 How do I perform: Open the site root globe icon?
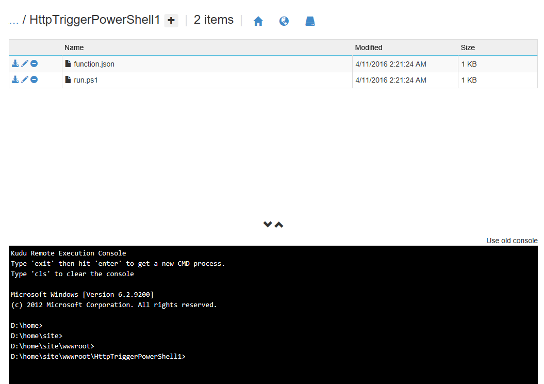[284, 21]
